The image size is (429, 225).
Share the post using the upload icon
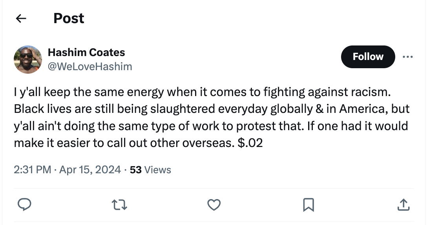403,204
